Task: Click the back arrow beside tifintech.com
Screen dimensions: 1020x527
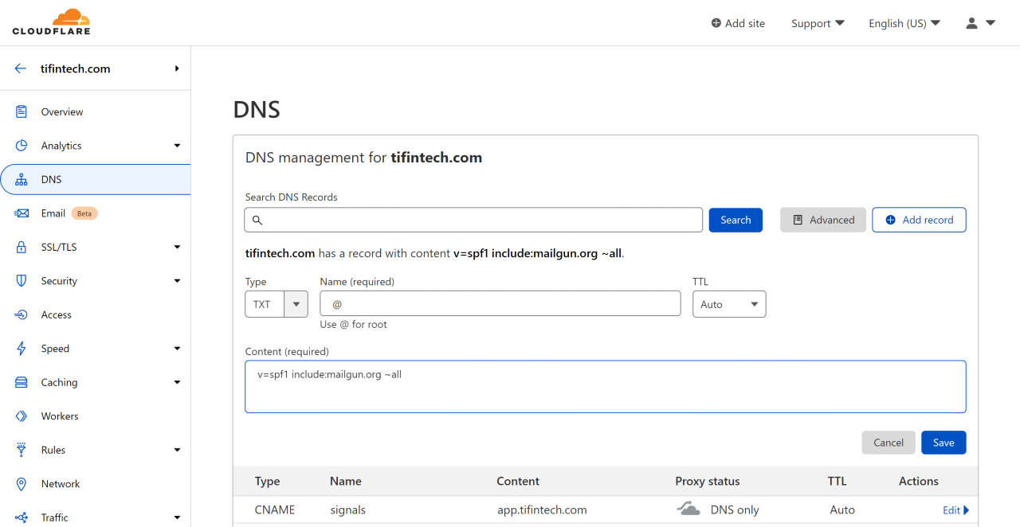Action: (x=21, y=68)
